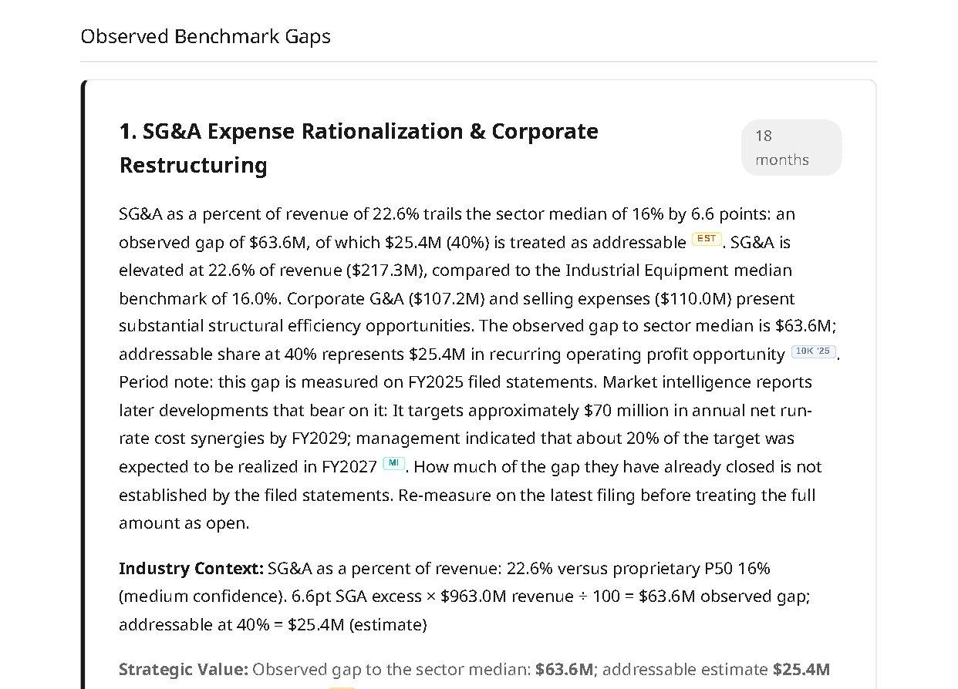Image resolution: width=958 pixels, height=689 pixels.
Task: Click the MI market intelligence badge
Action: (x=393, y=463)
